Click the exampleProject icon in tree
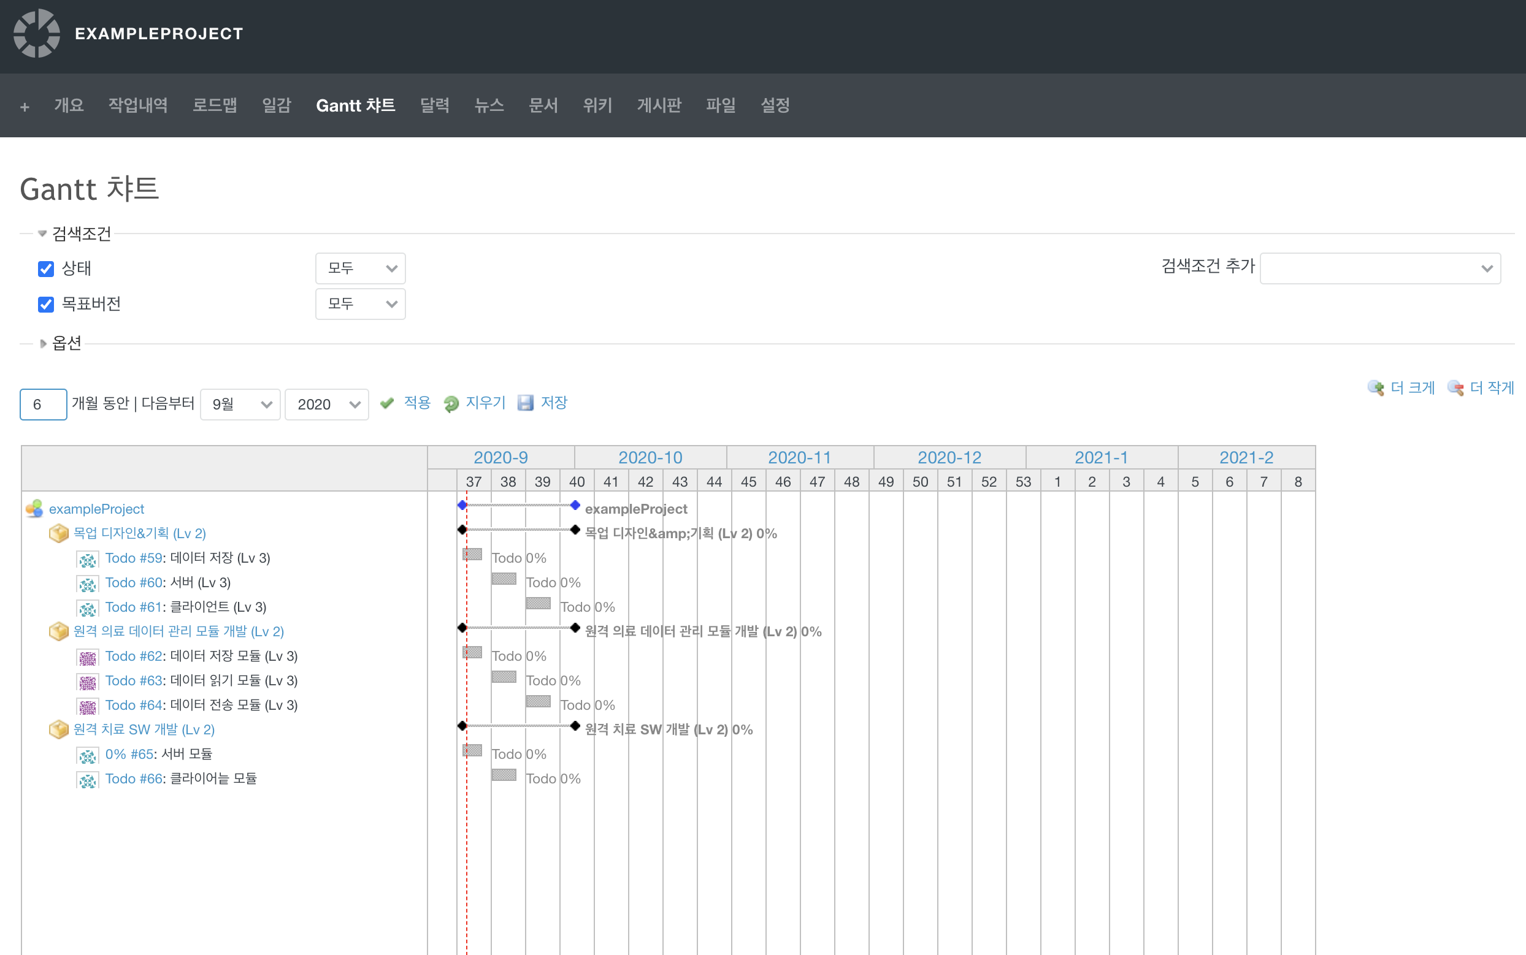The image size is (1526, 955). coord(34,508)
